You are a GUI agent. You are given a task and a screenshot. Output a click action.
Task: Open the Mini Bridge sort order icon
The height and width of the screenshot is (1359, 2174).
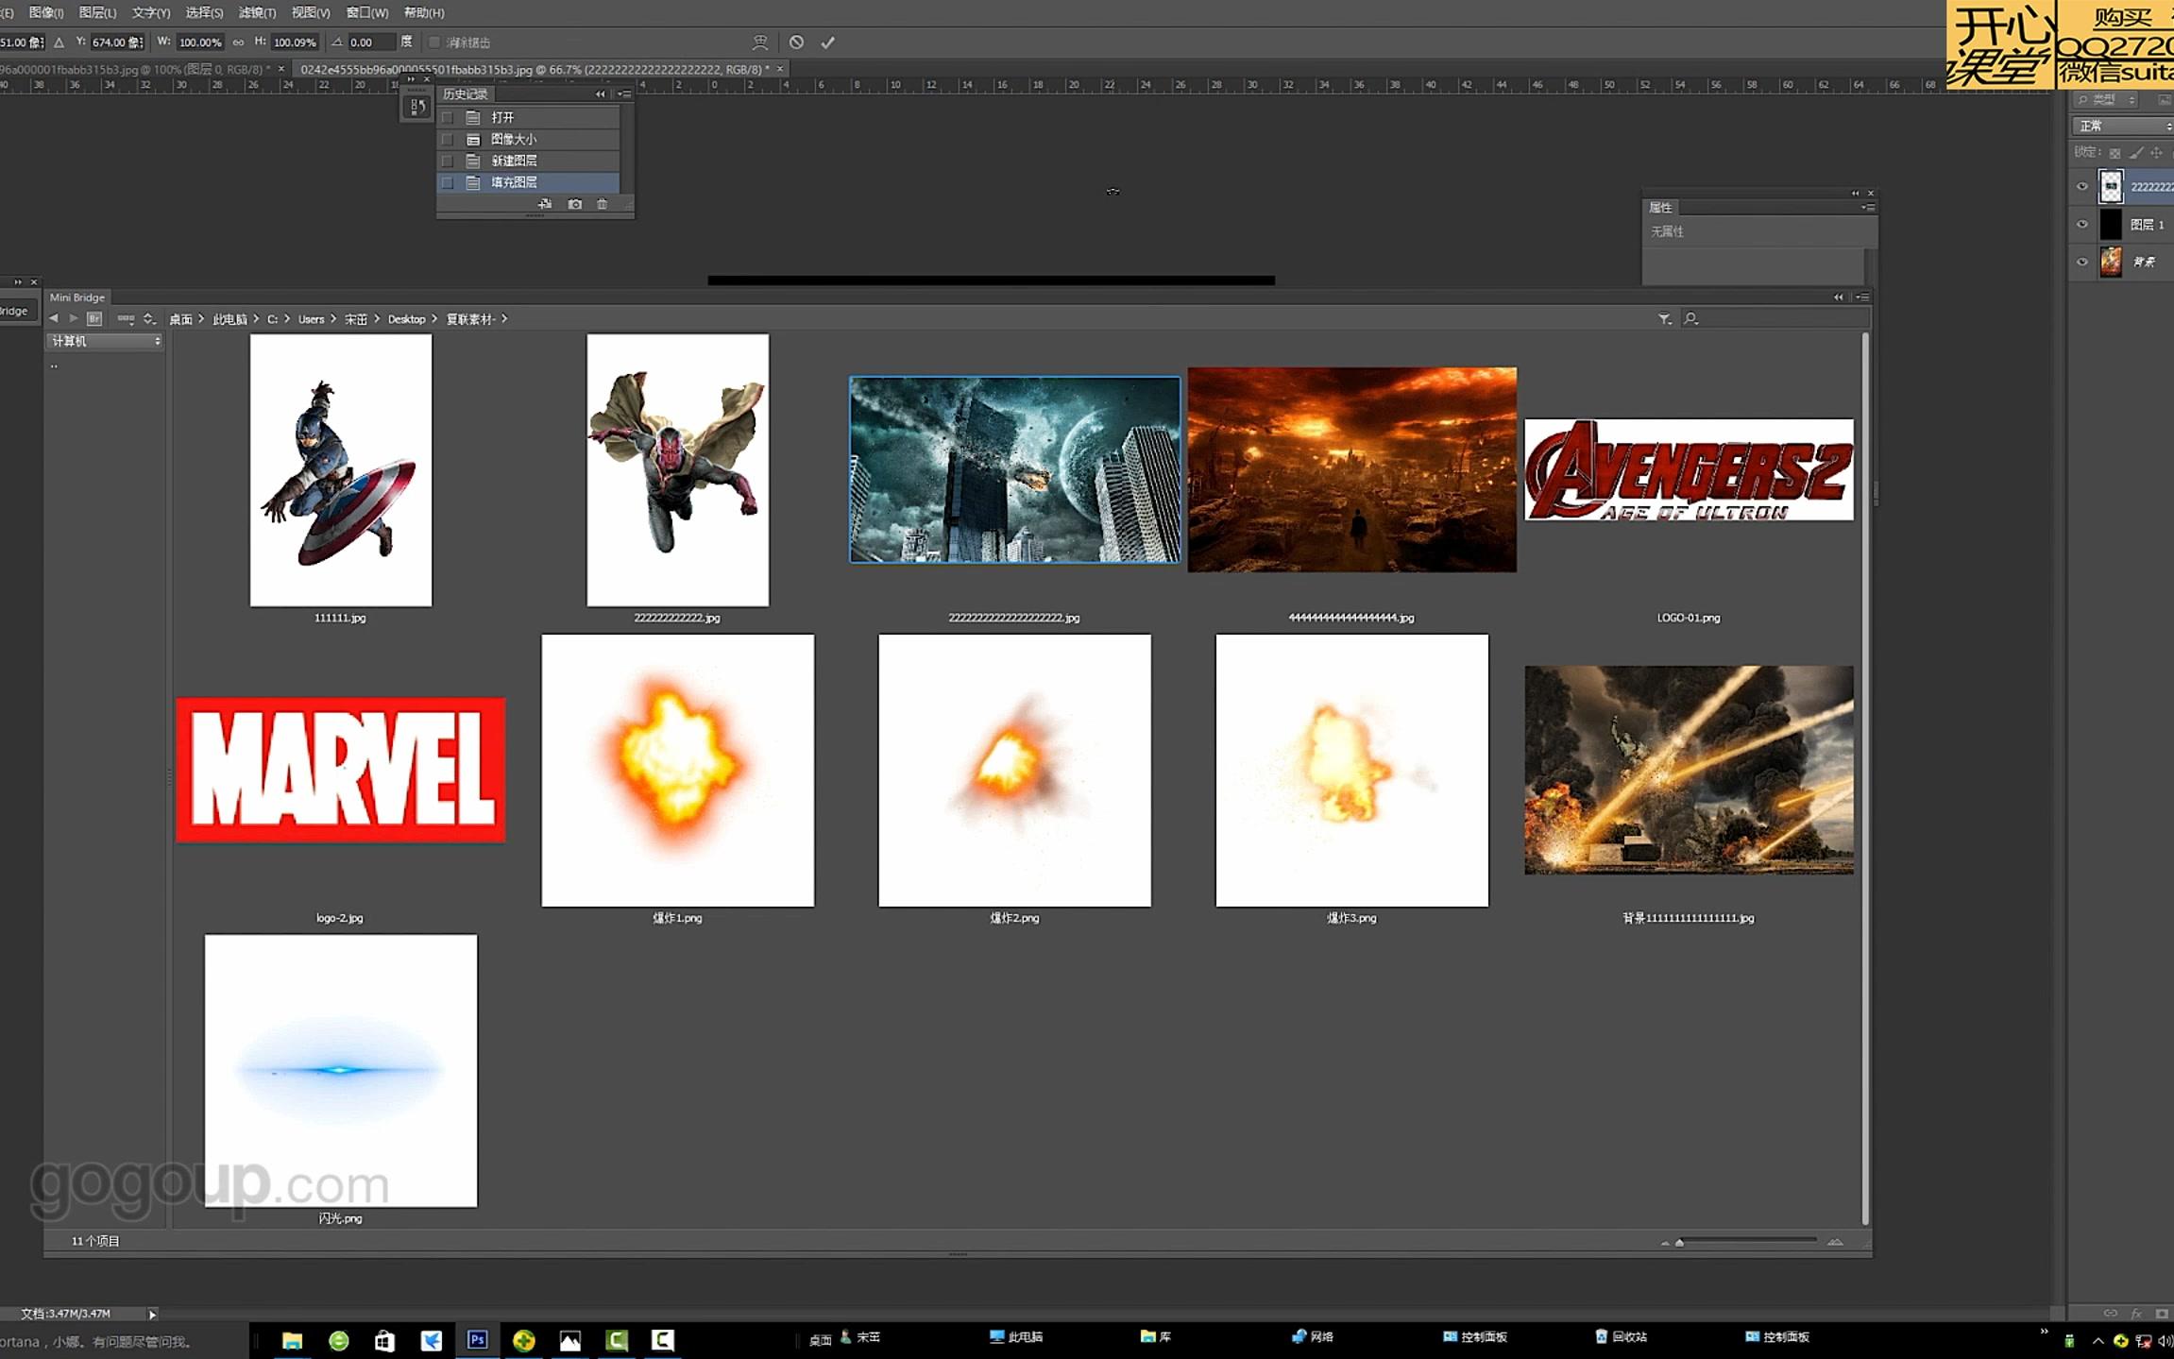[149, 319]
